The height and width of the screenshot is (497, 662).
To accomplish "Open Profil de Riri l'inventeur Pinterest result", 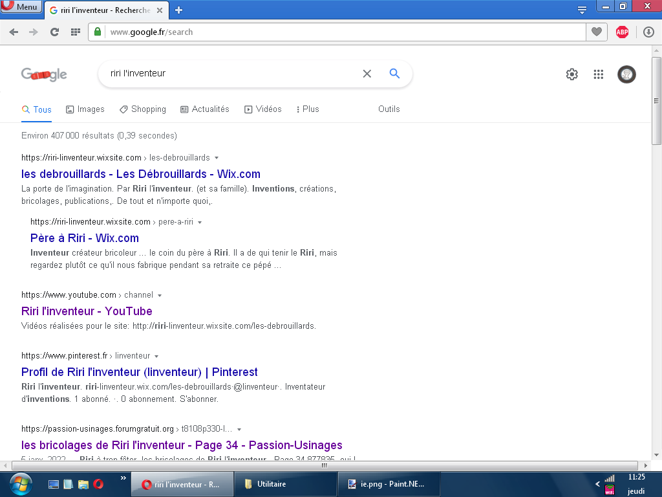I will click(140, 372).
